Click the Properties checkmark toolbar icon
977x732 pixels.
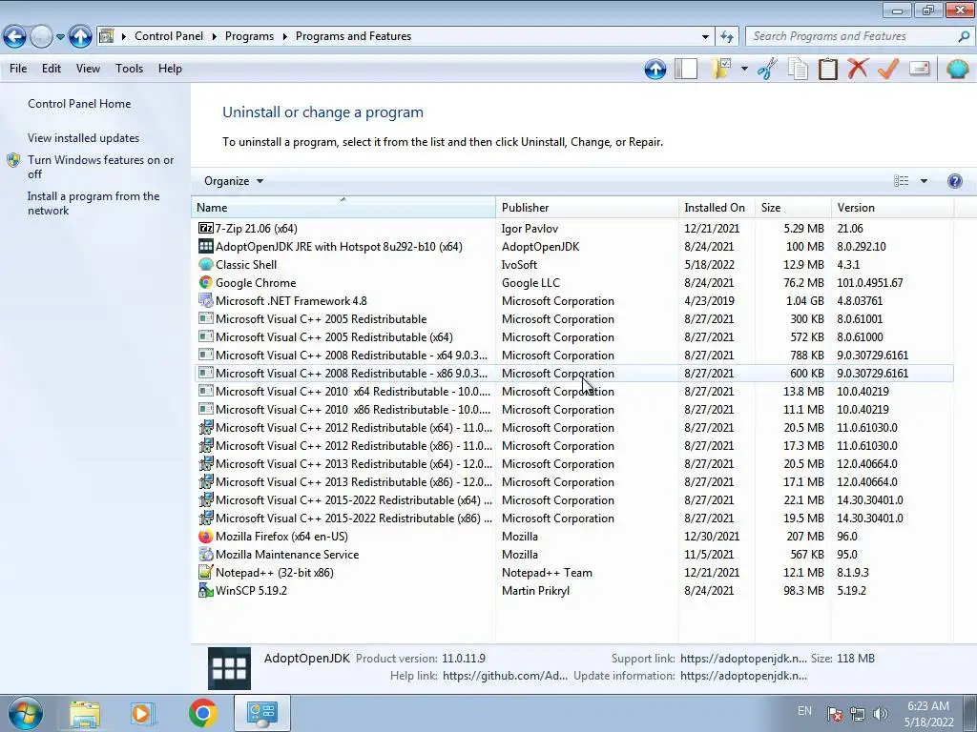[888, 69]
